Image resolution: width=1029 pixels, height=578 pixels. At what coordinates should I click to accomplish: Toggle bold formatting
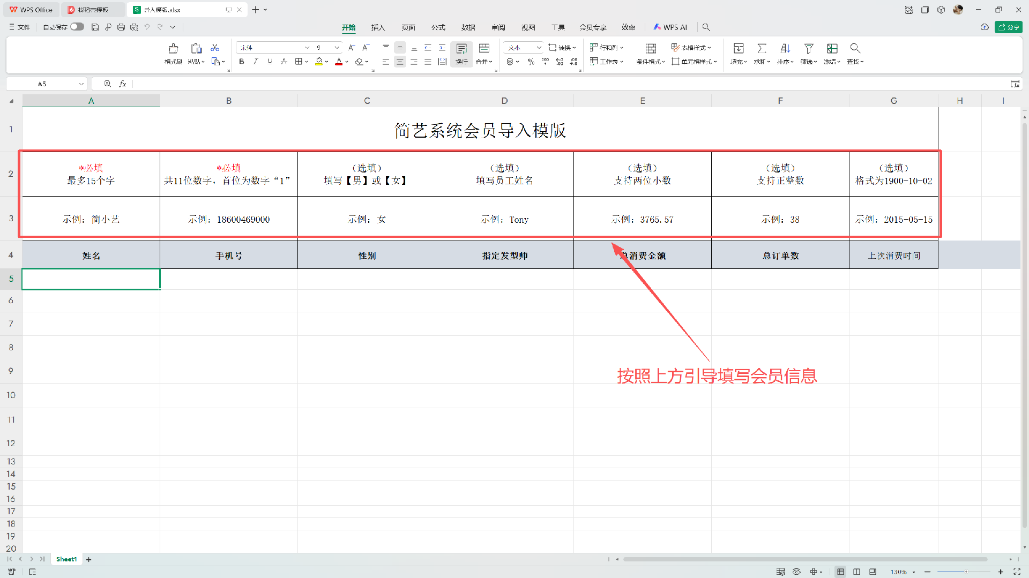(x=242, y=62)
